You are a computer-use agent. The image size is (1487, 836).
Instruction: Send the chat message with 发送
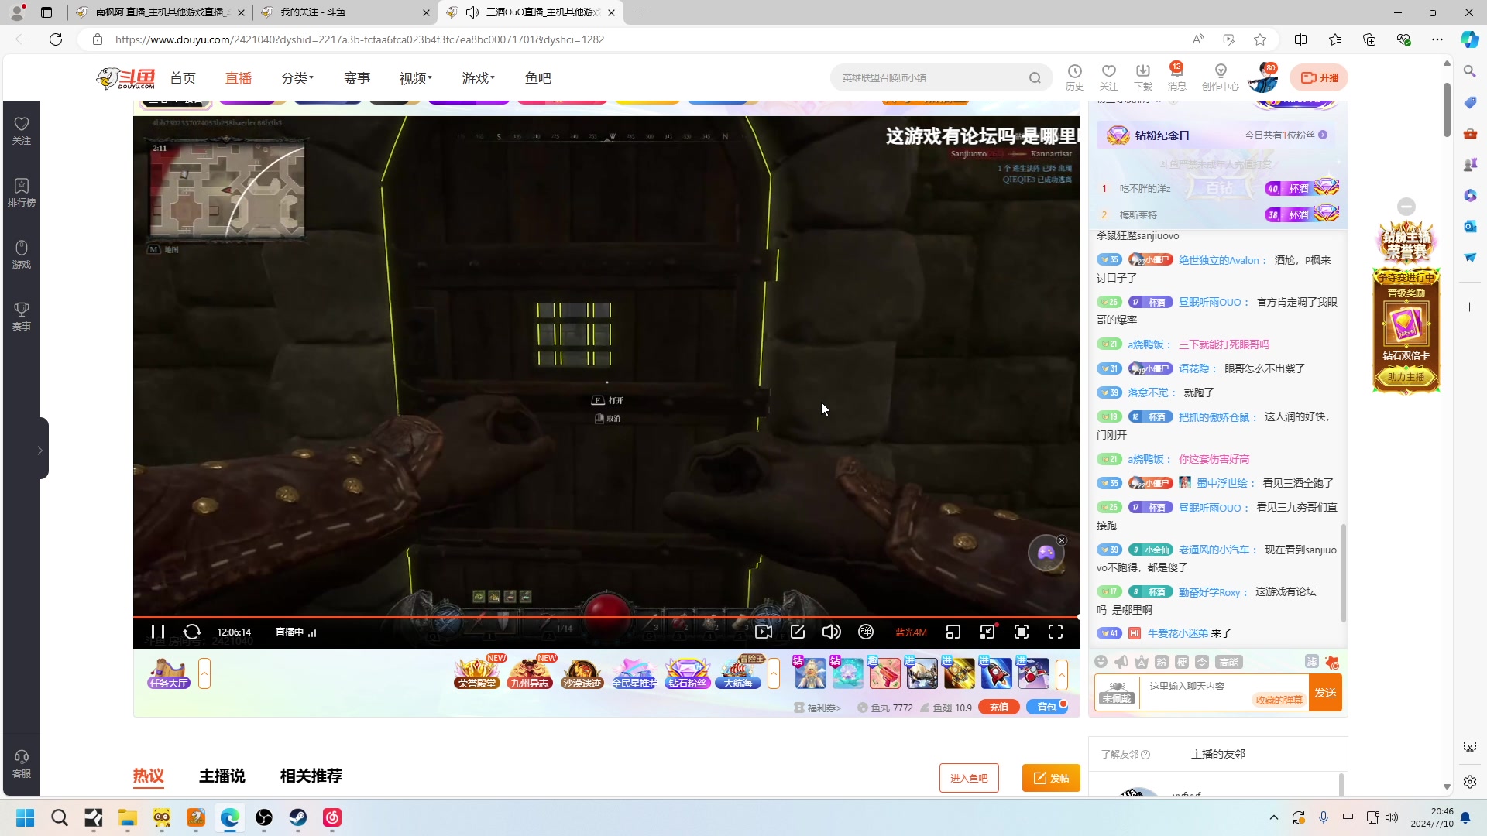pyautogui.click(x=1325, y=693)
